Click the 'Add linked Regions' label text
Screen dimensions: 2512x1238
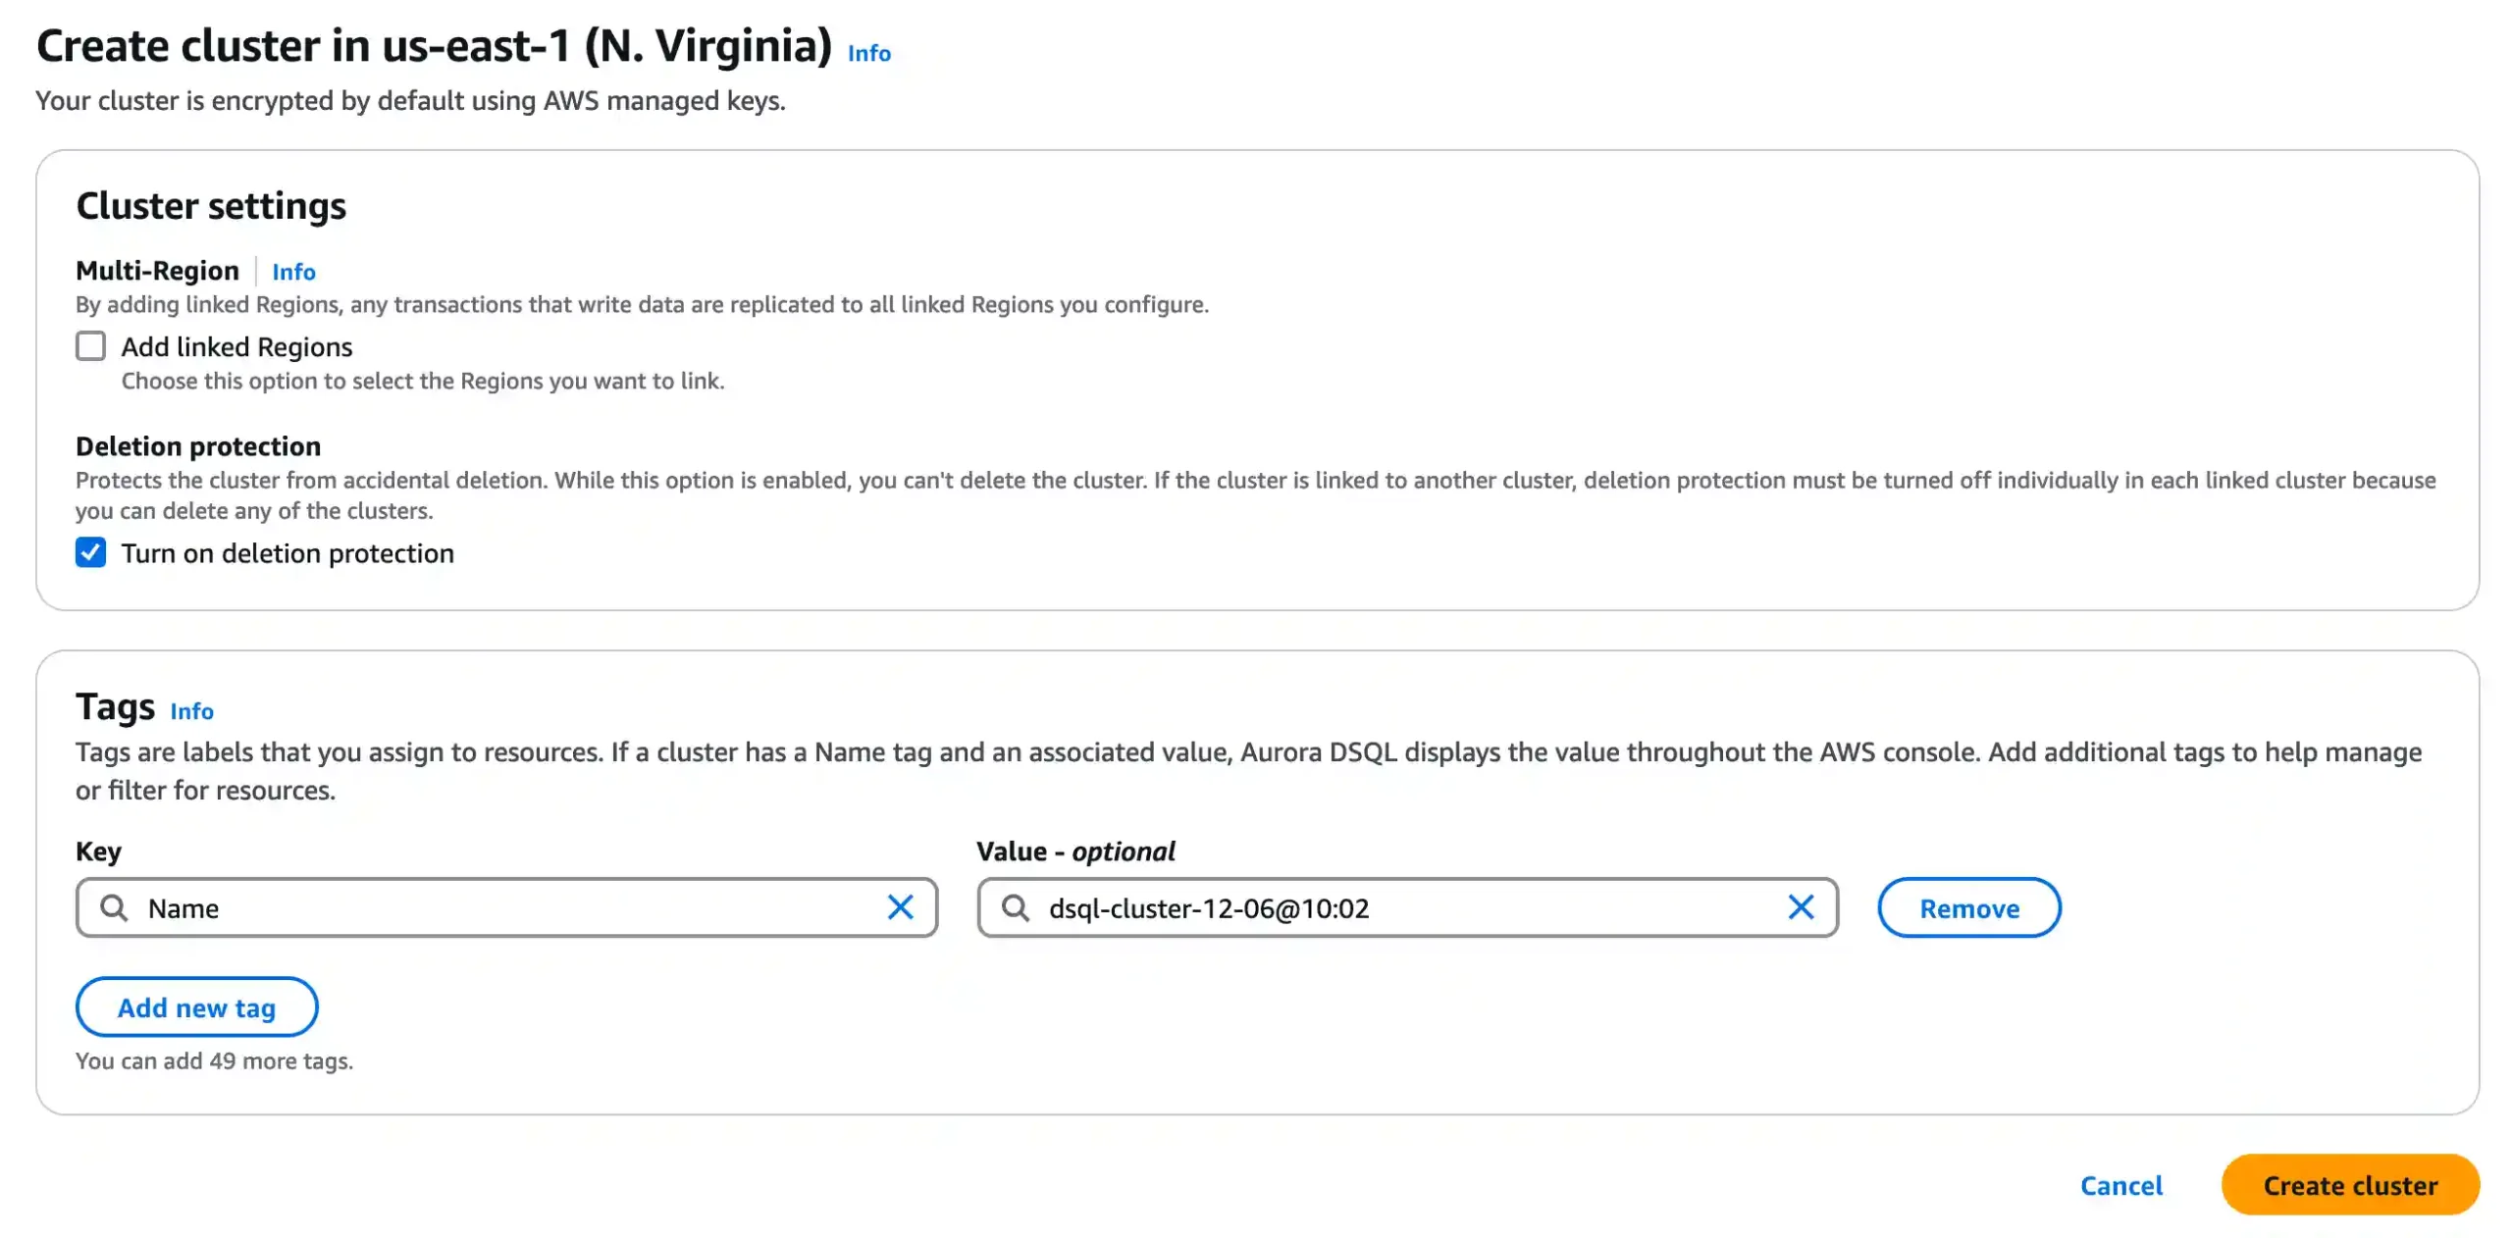tap(236, 347)
